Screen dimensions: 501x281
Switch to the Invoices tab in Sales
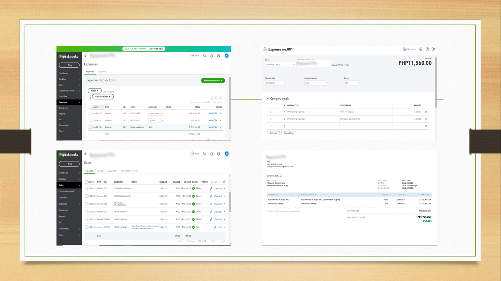point(100,171)
